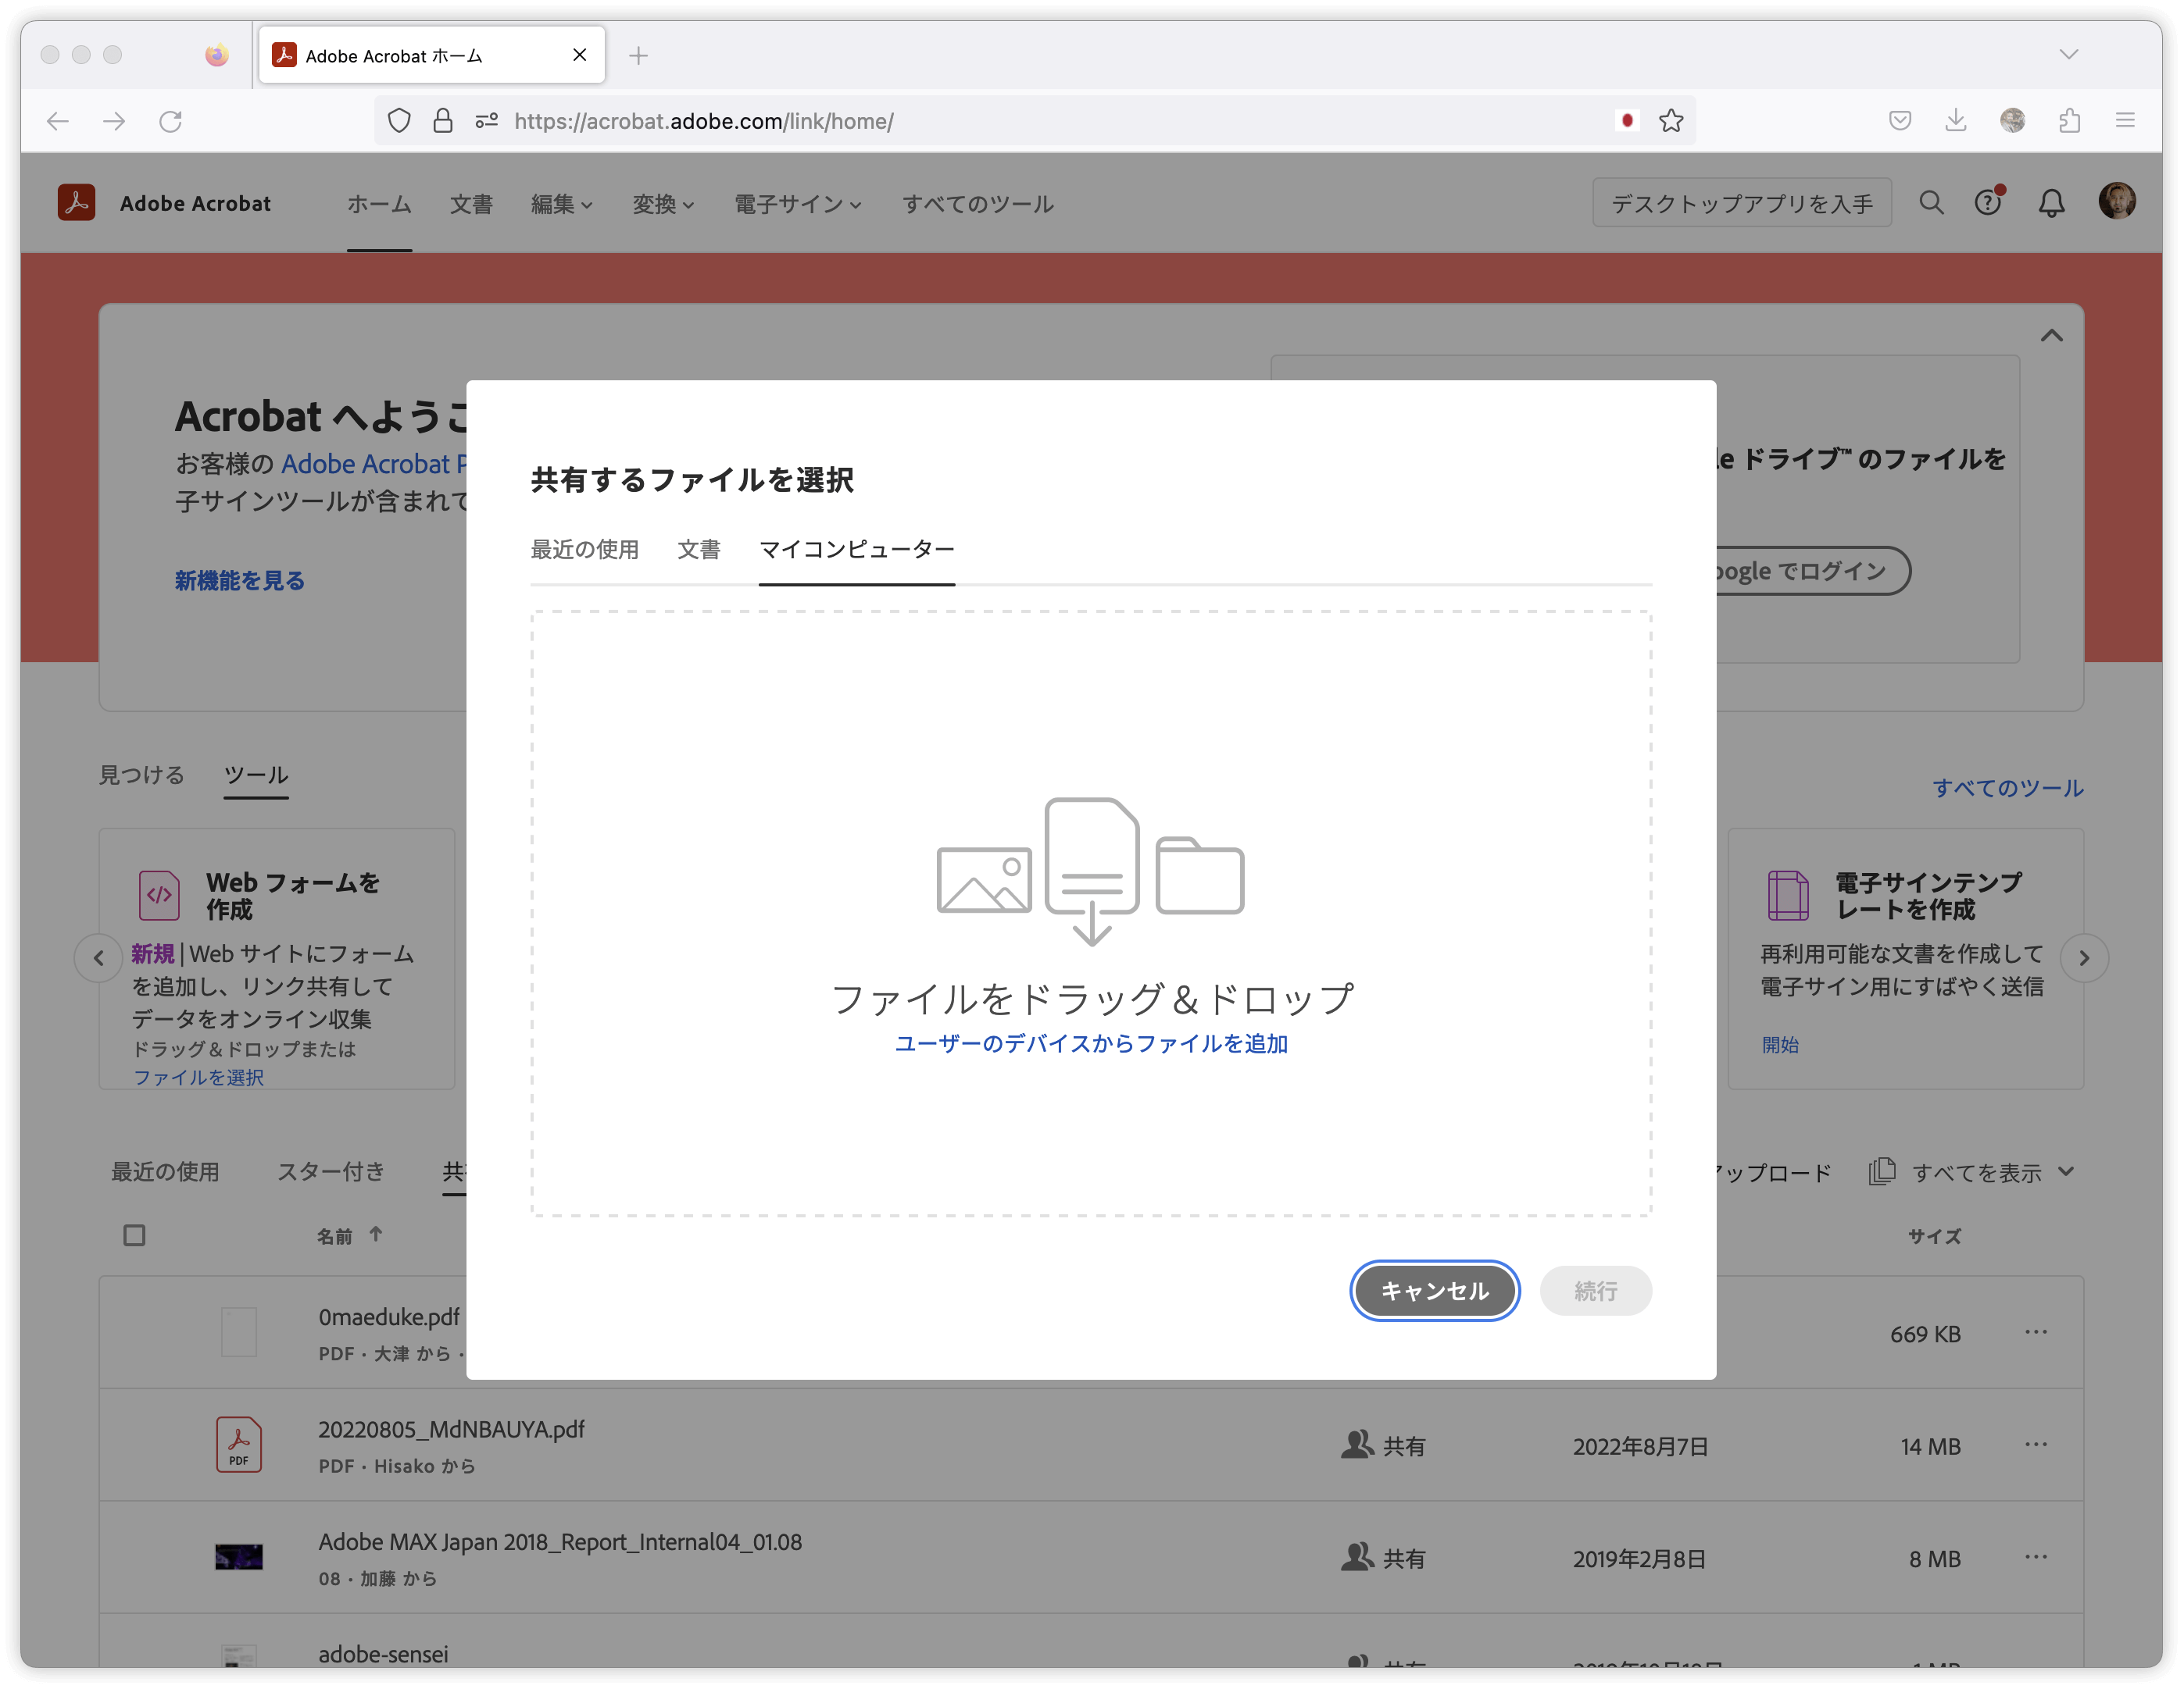Switch to スター付き file list tab
The image size is (2184, 1689).
[x=330, y=1171]
